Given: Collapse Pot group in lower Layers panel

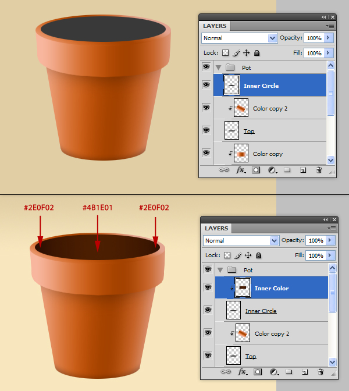Looking at the screenshot, I should tap(219, 270).
